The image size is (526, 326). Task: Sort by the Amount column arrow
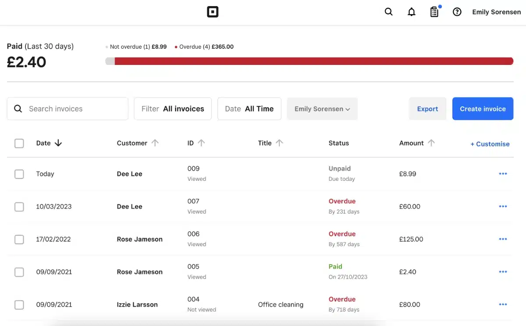point(431,143)
